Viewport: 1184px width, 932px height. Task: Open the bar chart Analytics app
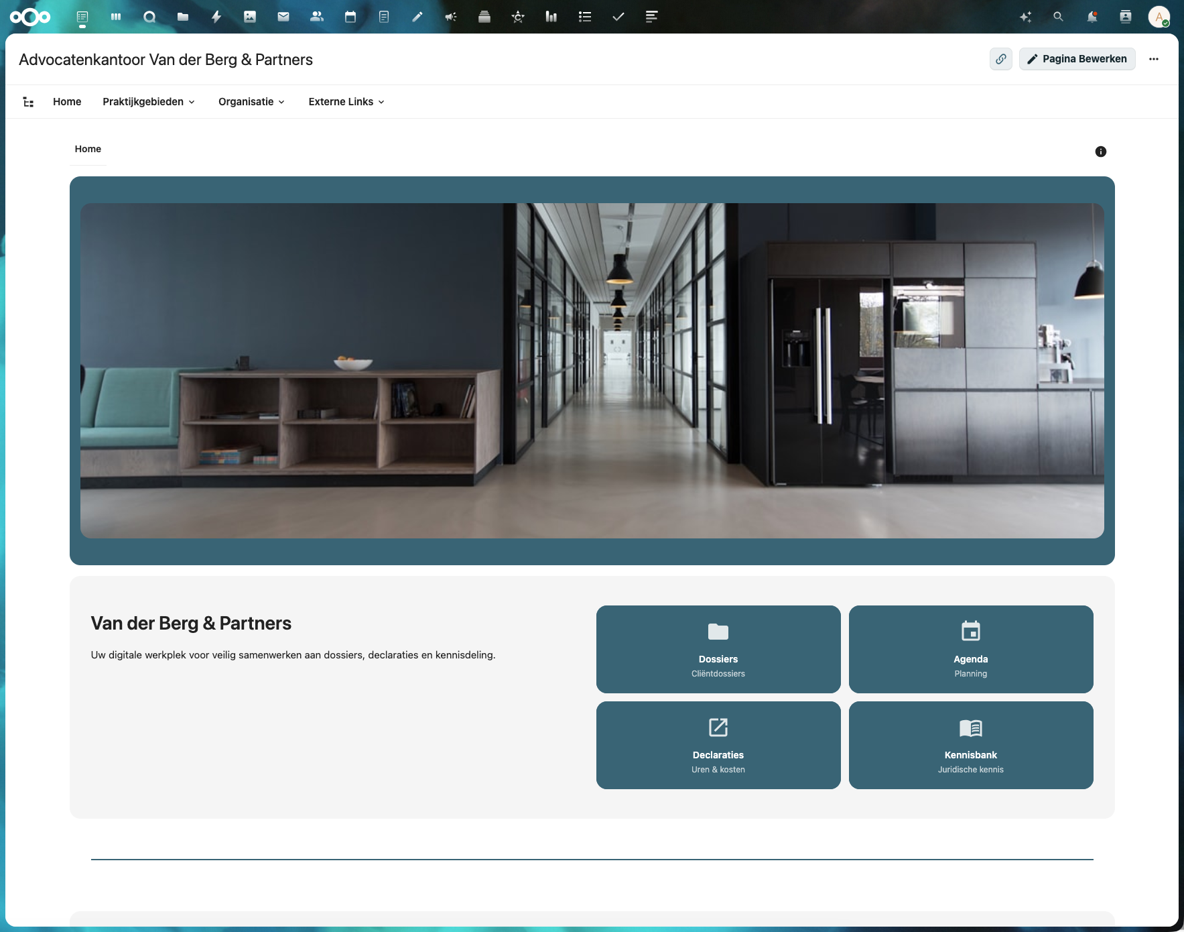point(551,17)
